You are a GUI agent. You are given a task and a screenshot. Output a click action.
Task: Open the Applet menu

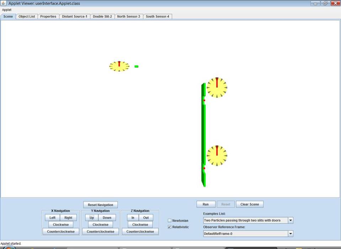pyautogui.click(x=7, y=10)
